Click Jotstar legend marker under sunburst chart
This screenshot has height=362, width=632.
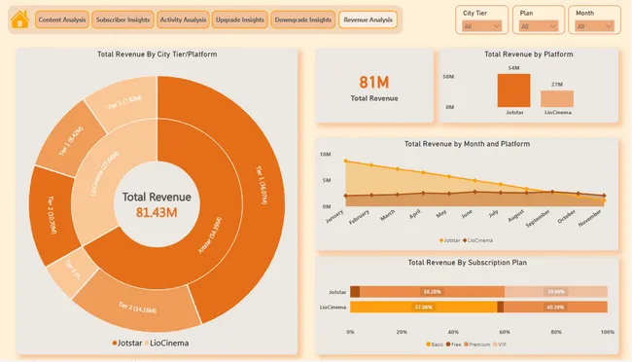(115, 344)
